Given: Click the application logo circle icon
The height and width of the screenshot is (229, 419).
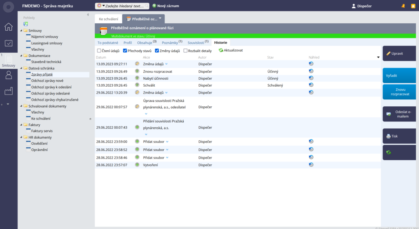Looking at the screenshot, I should (8, 7).
